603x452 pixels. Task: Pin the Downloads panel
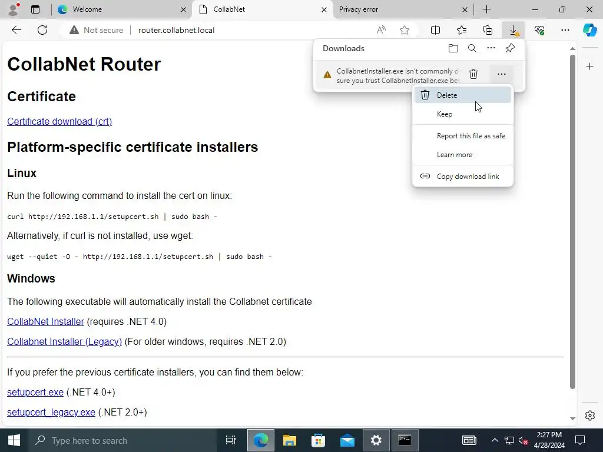click(x=511, y=48)
